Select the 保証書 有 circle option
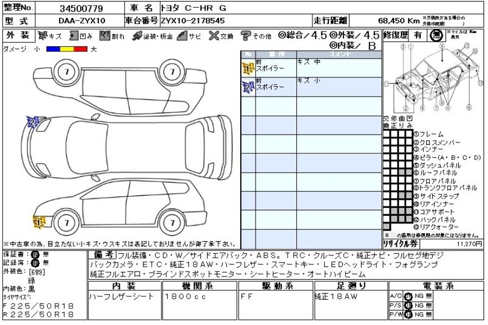 (34, 254)
